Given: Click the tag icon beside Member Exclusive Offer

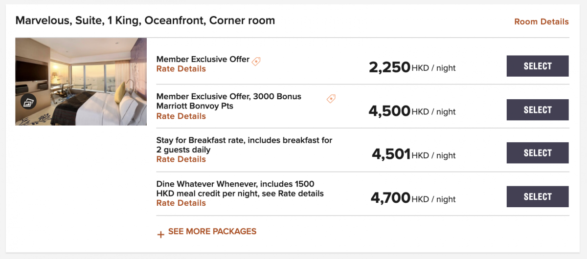Looking at the screenshot, I should tap(256, 61).
